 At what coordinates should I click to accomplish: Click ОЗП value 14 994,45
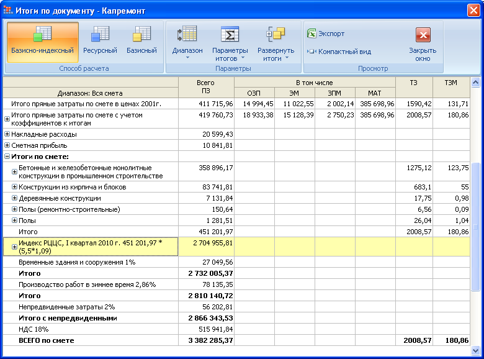(x=258, y=104)
